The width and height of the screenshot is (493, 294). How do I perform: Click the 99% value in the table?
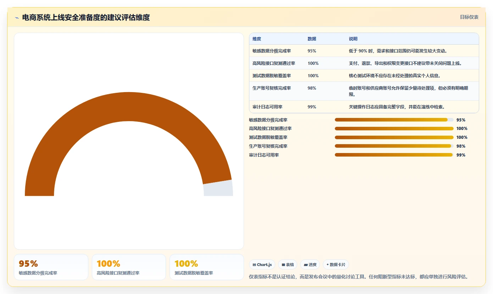pyautogui.click(x=312, y=107)
